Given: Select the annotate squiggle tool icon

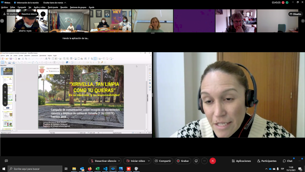Looking at the screenshot, I should [5, 87].
